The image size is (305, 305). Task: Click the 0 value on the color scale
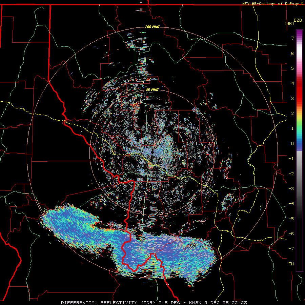[292, 144]
